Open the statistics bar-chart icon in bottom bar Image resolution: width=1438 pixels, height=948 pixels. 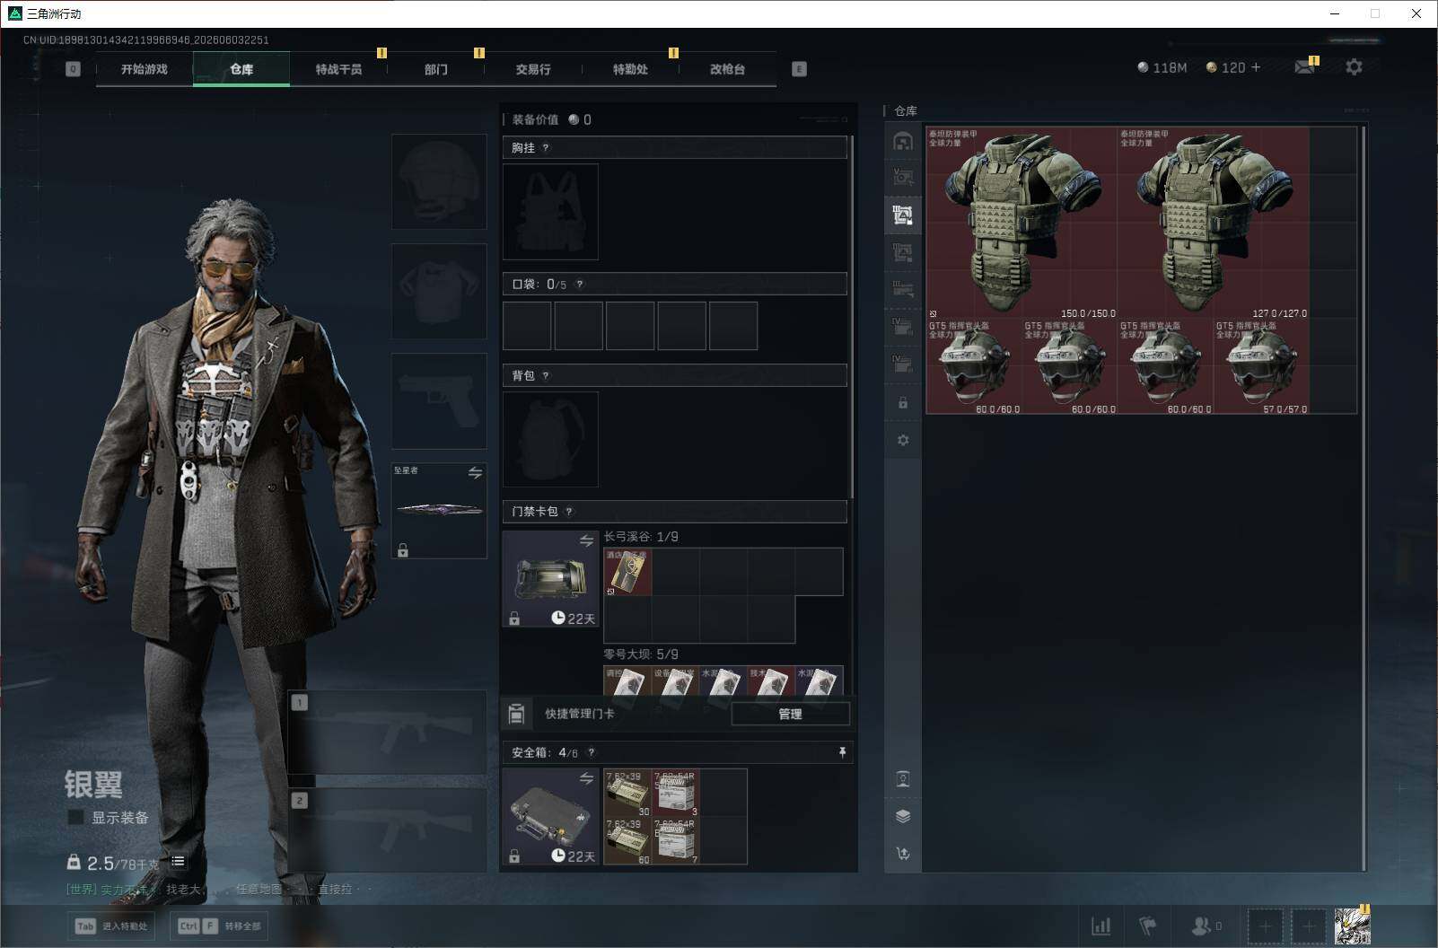1100,926
